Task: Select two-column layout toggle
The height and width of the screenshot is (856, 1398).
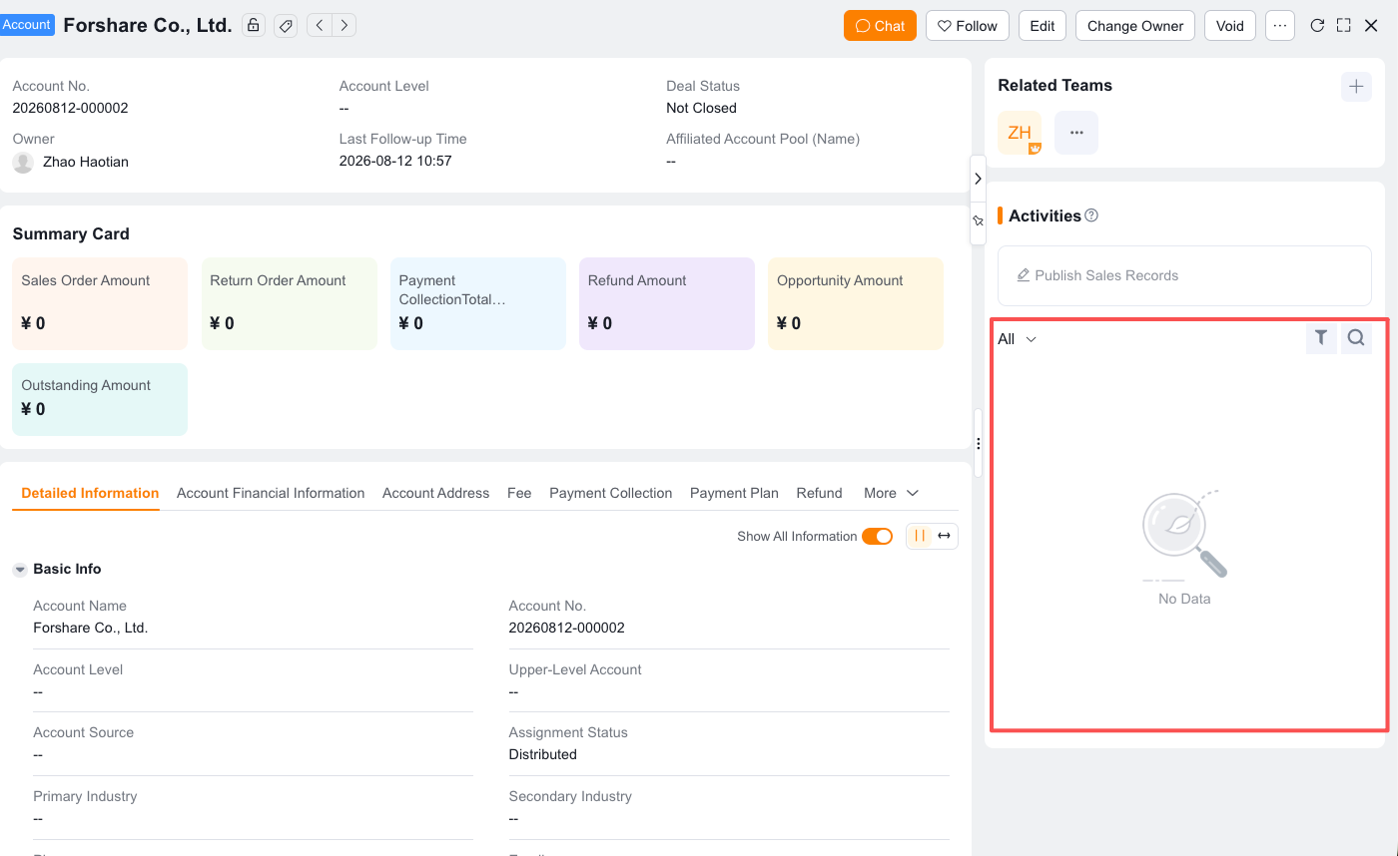Action: [920, 536]
